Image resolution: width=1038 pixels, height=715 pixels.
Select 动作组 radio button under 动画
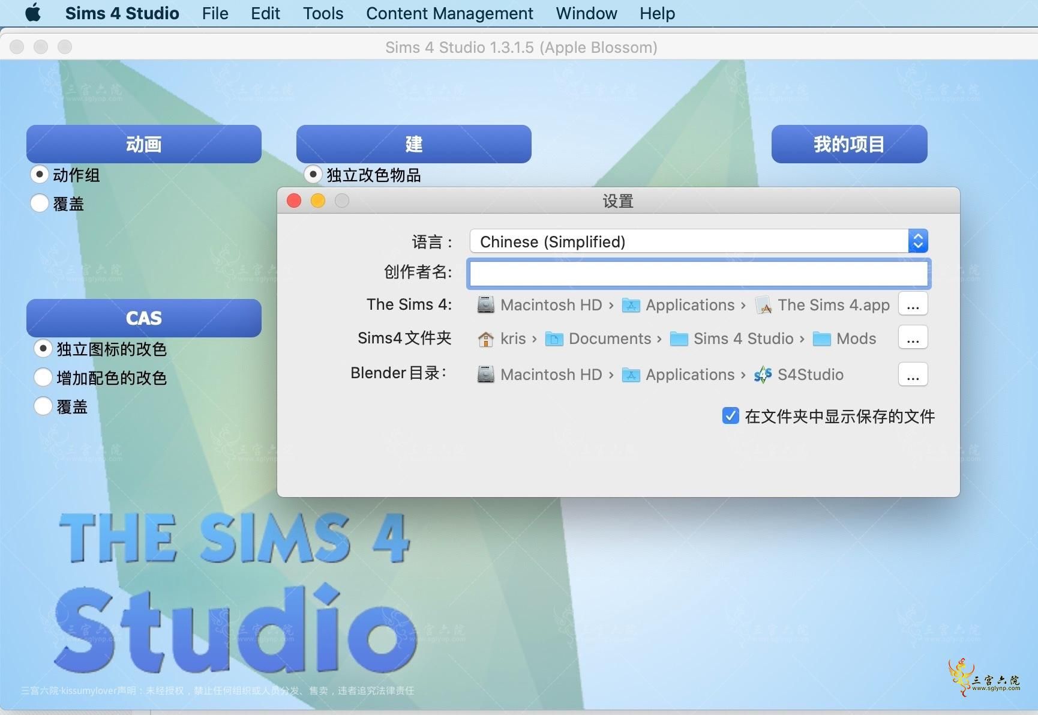point(40,175)
